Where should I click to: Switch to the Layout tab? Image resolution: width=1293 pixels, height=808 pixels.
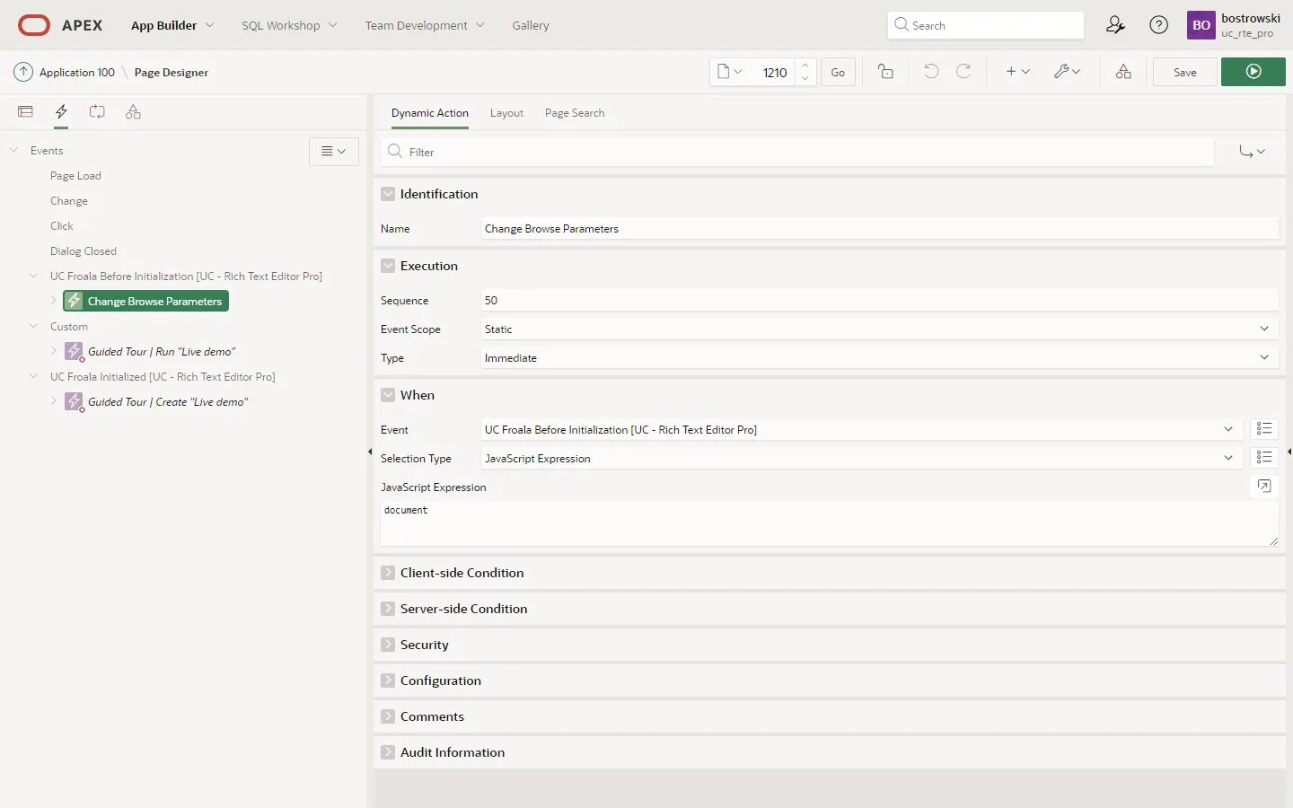coord(506,113)
